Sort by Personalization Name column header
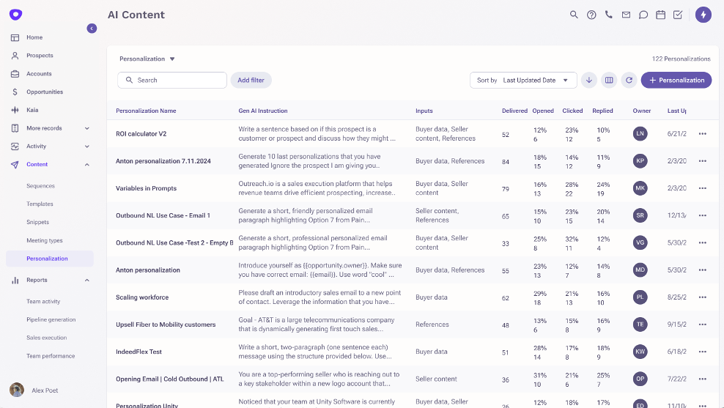The height and width of the screenshot is (408, 724). [x=146, y=111]
